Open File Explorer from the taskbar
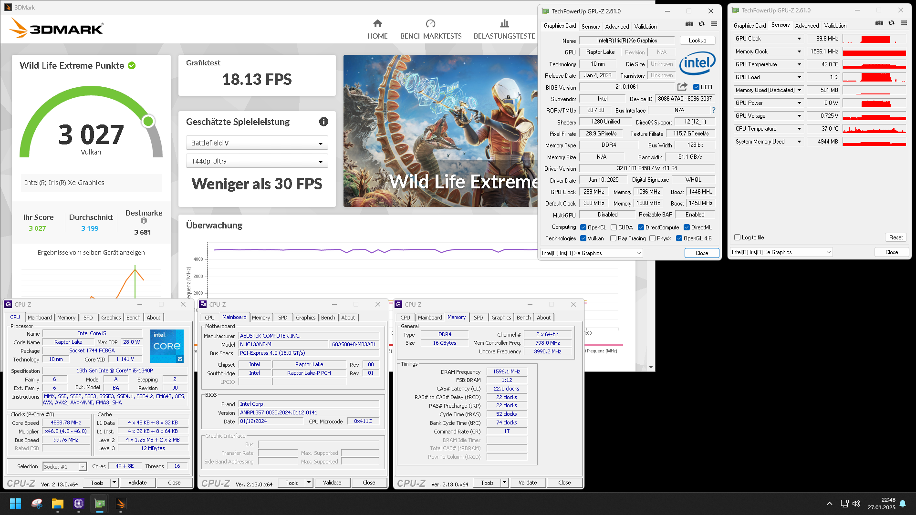The height and width of the screenshot is (515, 916). [58, 504]
